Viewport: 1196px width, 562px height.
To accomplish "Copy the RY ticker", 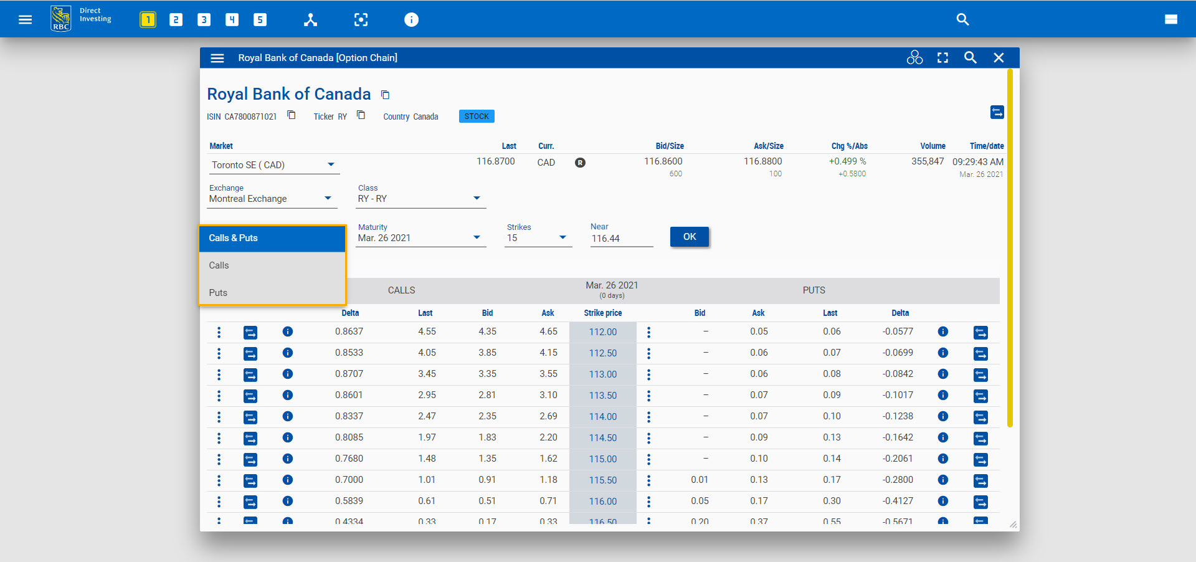I will coord(361,115).
